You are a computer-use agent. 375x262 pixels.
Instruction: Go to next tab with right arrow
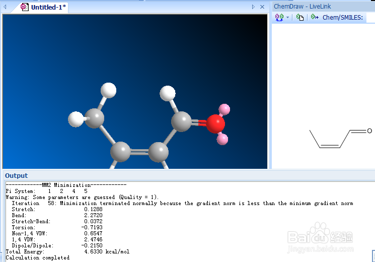point(253,7)
